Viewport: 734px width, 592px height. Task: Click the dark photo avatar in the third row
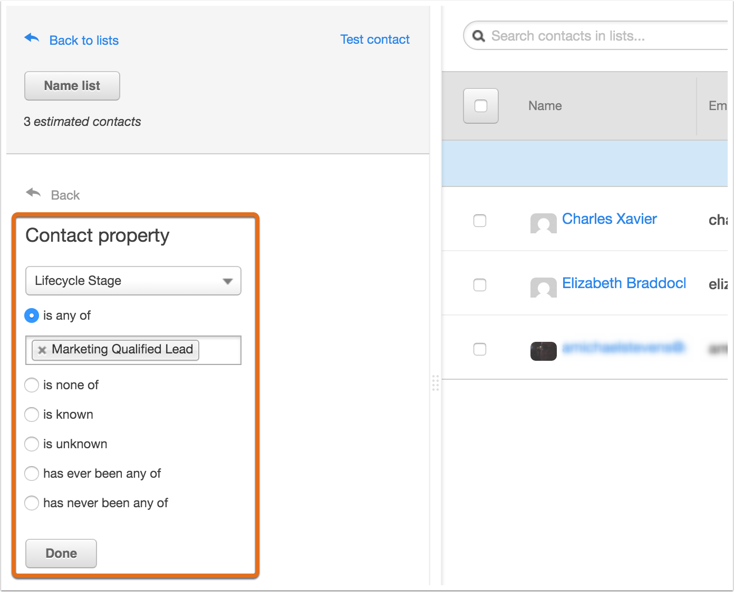tap(544, 351)
